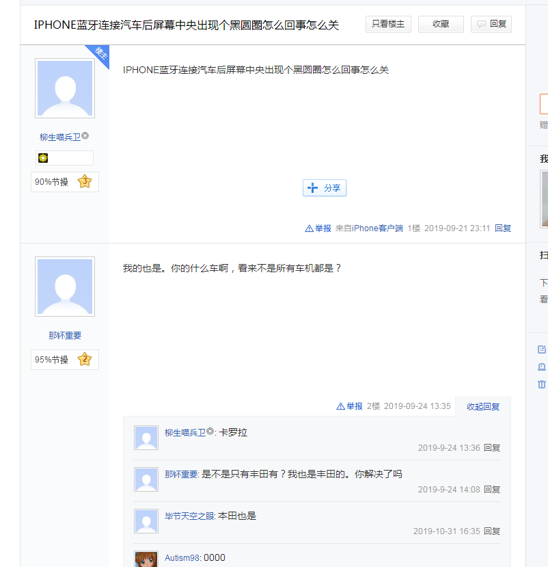Click the small avatar beside 本田也是 comment
This screenshot has height=567, width=548.
point(146,521)
